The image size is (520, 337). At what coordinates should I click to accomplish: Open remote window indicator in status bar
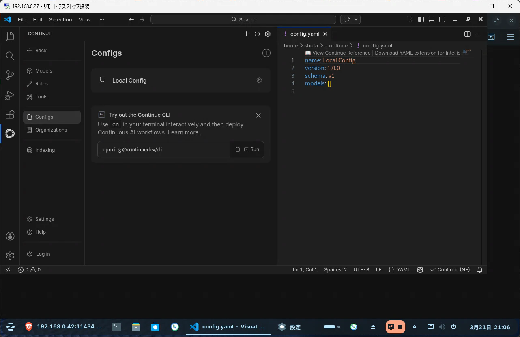(8, 270)
